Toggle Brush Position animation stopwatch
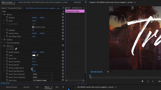Image resolution: width=161 pixels, height=90 pixels. click(7, 52)
